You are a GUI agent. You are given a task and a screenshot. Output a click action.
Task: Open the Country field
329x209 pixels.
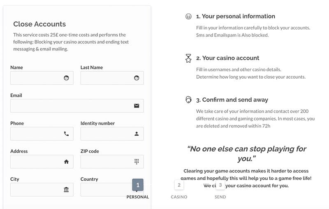point(105,190)
